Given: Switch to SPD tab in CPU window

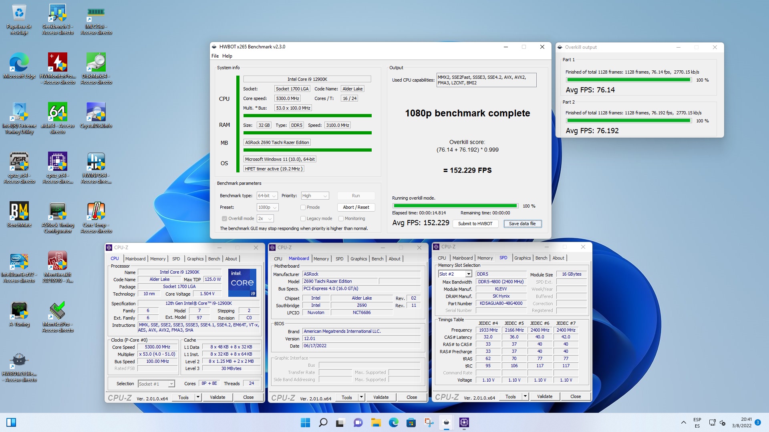Looking at the screenshot, I should (x=176, y=259).
